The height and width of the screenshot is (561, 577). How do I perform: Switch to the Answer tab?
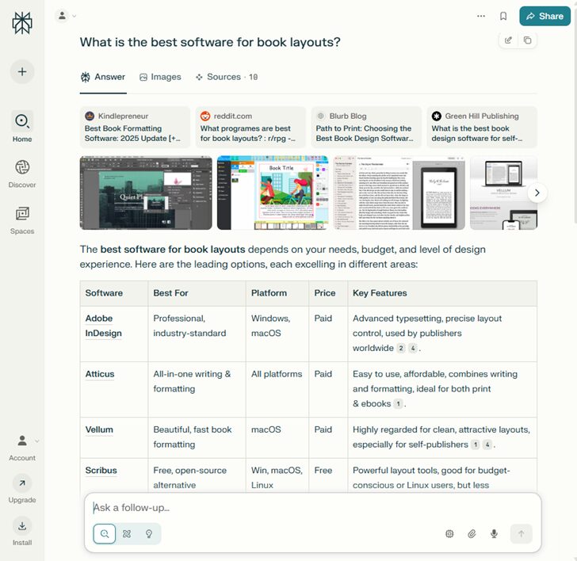click(x=103, y=77)
